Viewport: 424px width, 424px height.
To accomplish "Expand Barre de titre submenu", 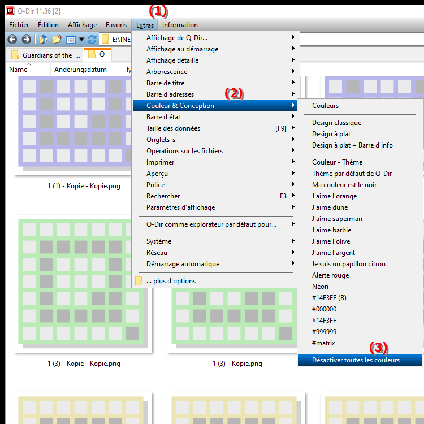I will (215, 83).
